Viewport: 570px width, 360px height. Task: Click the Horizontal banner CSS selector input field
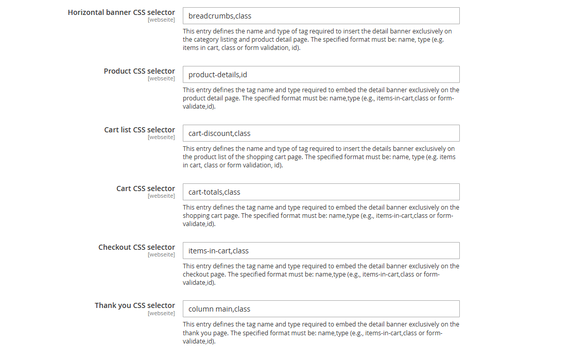coord(321,16)
